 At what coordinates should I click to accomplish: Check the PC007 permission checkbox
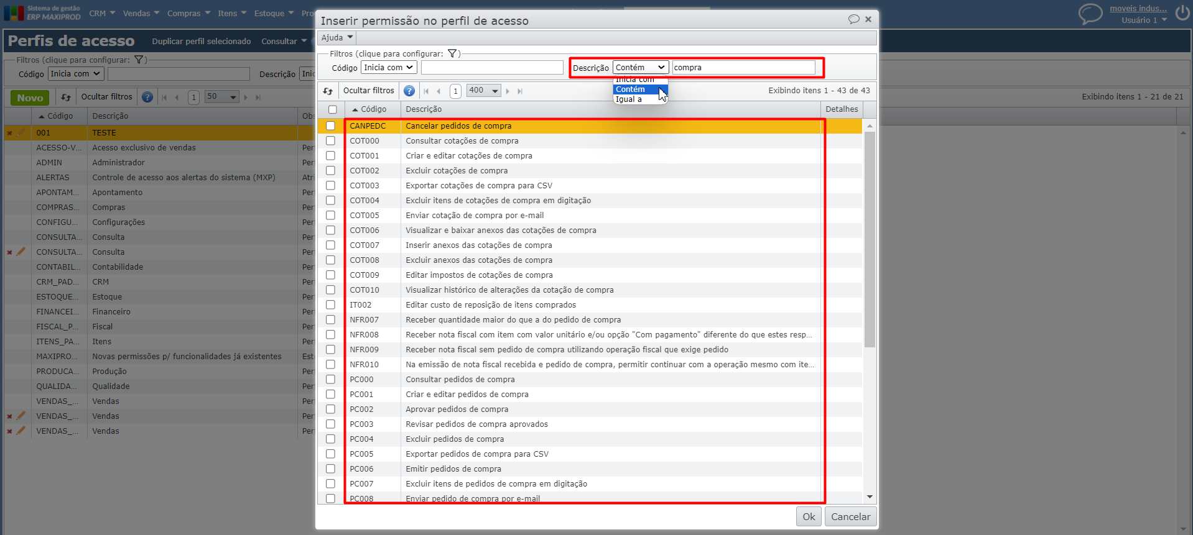[x=330, y=483]
